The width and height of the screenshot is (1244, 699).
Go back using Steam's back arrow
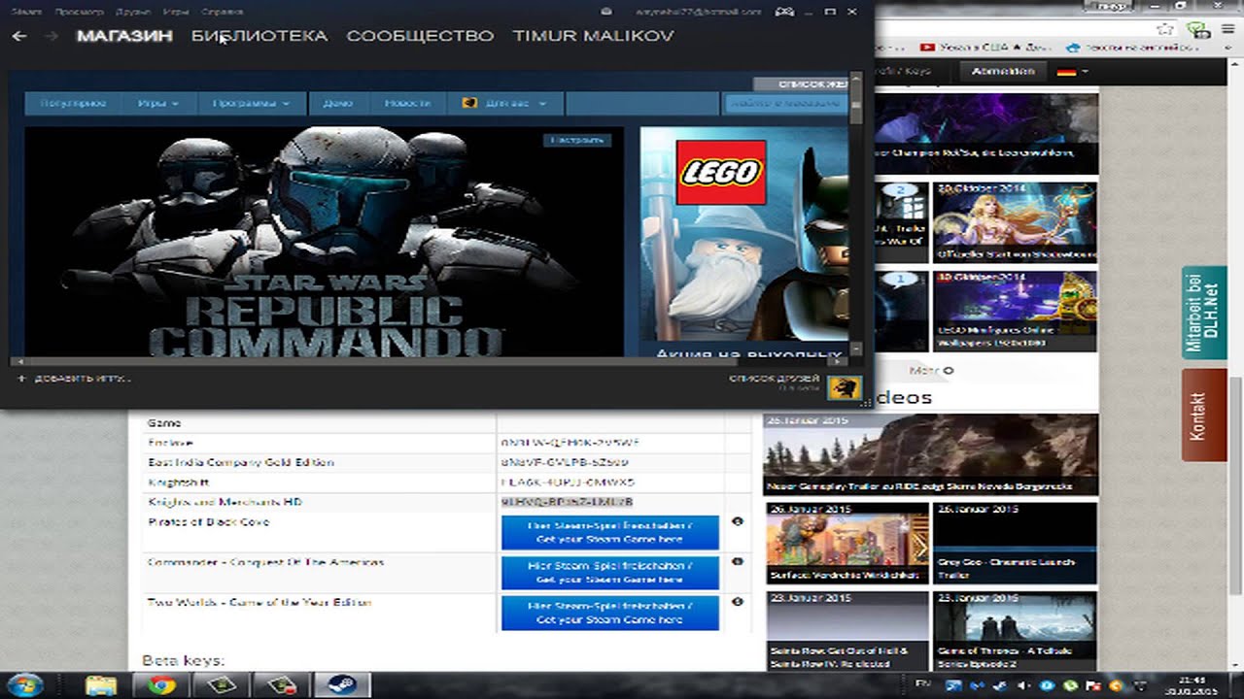[19, 36]
